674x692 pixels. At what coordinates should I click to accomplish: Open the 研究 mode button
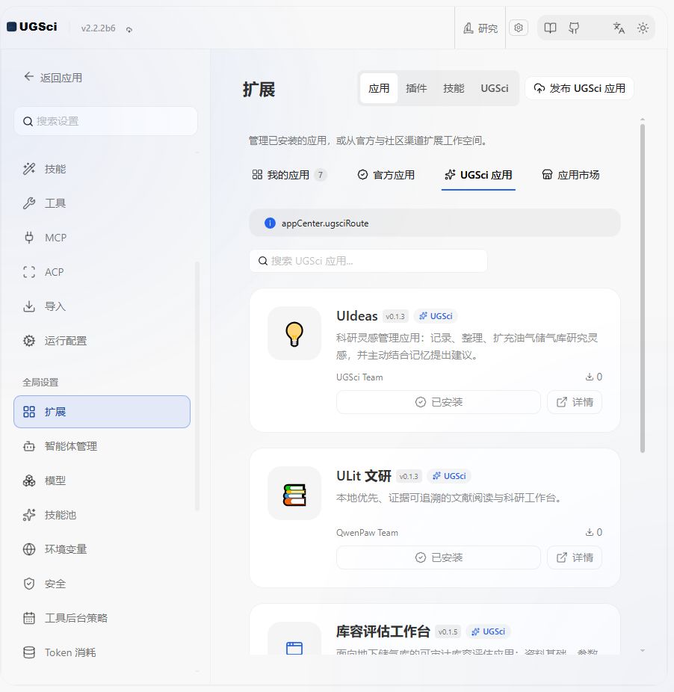coord(480,28)
